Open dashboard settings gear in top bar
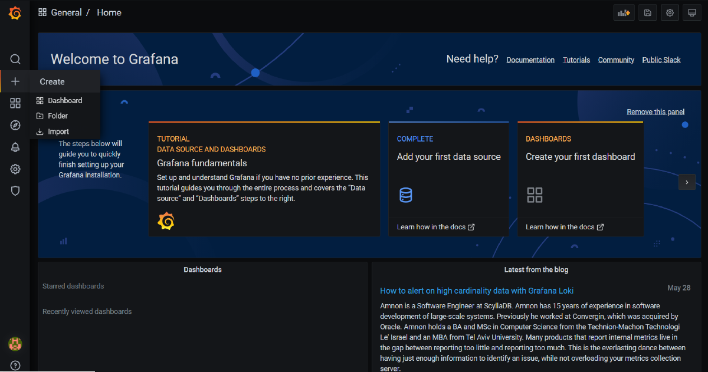Image resolution: width=708 pixels, height=372 pixels. pos(670,12)
